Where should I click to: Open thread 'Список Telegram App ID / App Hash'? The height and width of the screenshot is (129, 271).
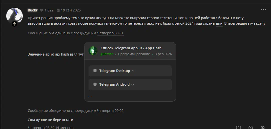tap(131, 48)
